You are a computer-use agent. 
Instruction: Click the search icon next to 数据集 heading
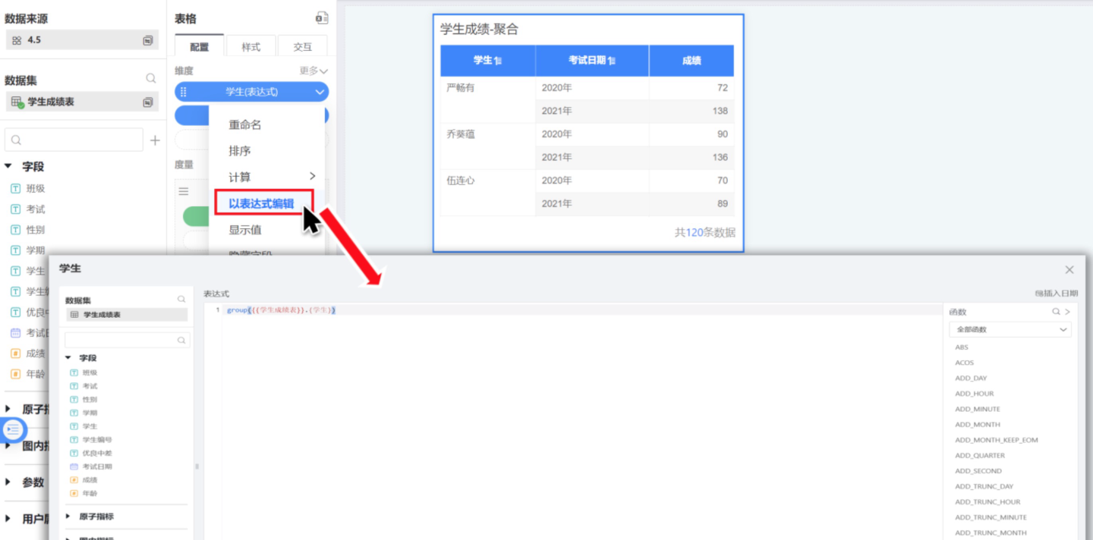(151, 78)
